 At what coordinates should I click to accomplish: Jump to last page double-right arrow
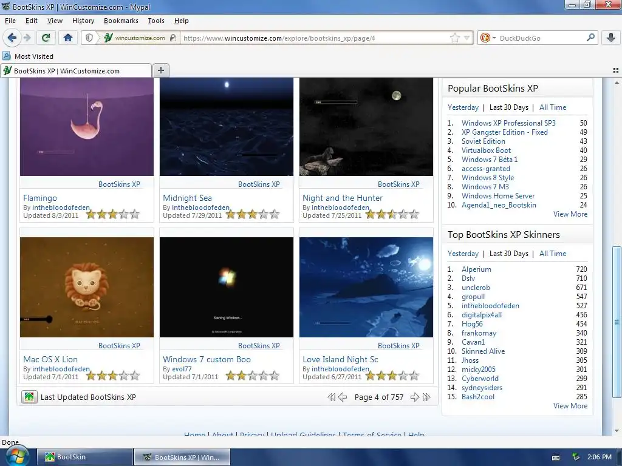click(x=427, y=397)
